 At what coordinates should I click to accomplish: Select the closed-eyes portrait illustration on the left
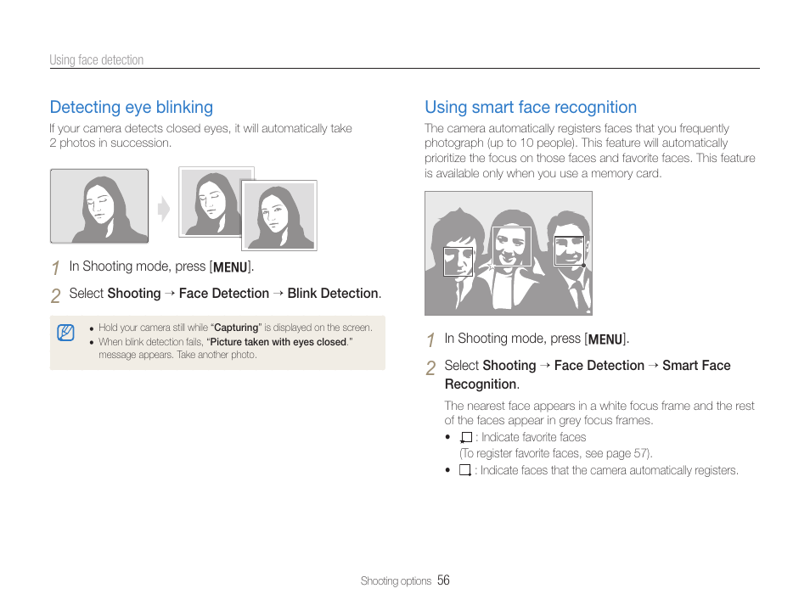[x=99, y=206]
